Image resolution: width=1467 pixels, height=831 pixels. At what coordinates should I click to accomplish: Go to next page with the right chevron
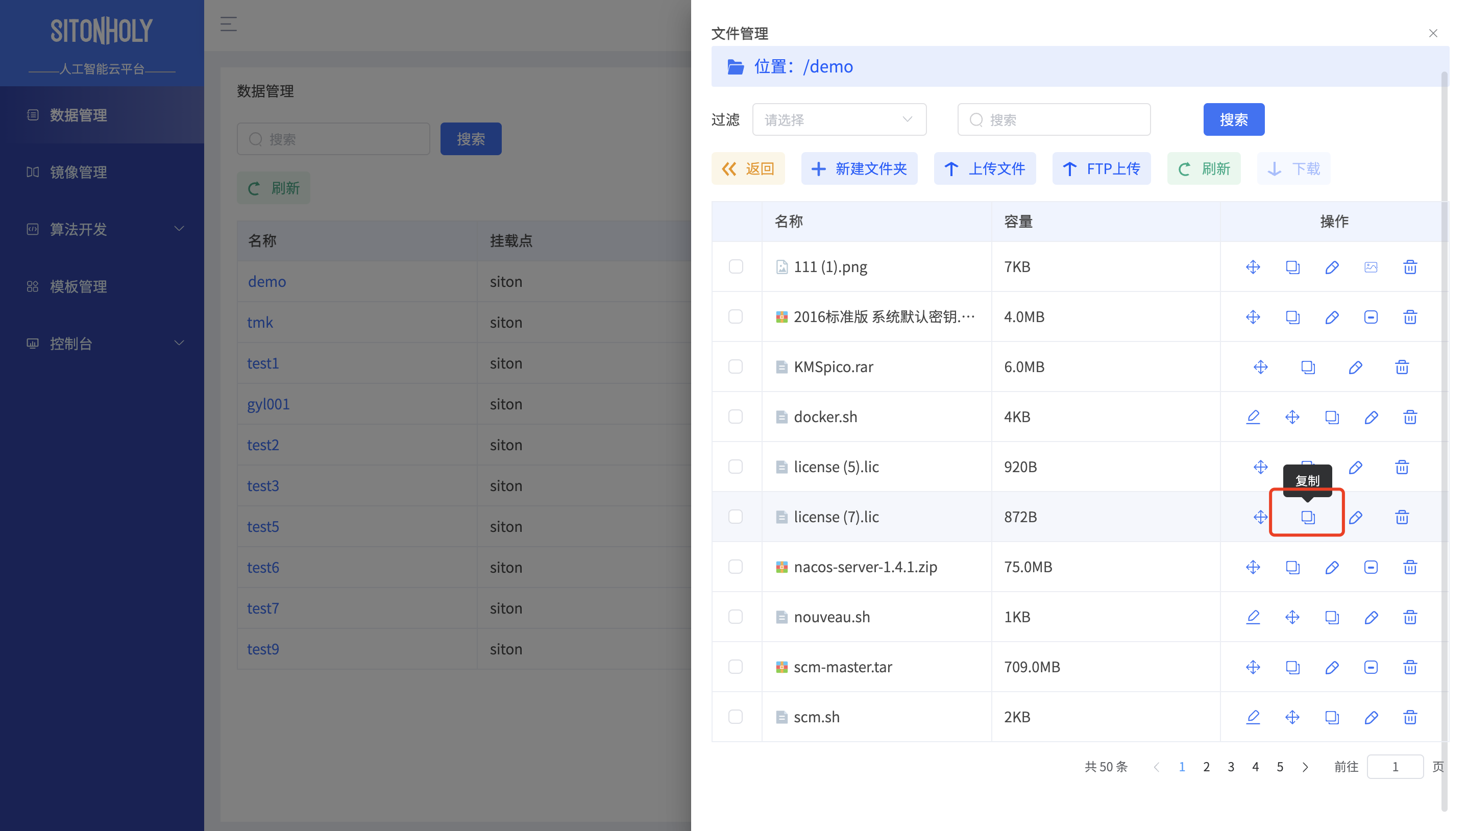coord(1305,767)
